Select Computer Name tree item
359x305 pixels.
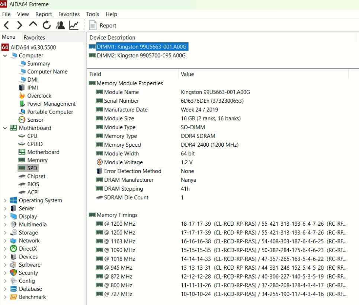coord(47,72)
